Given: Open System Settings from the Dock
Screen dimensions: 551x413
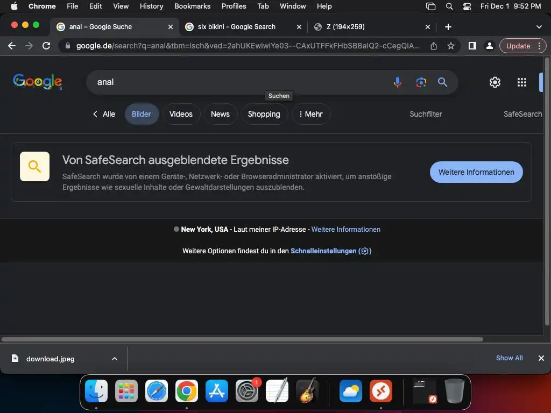Looking at the screenshot, I should pyautogui.click(x=246, y=391).
